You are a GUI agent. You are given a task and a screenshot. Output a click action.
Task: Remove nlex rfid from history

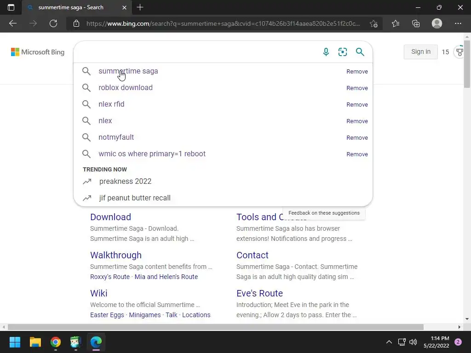coord(357,104)
